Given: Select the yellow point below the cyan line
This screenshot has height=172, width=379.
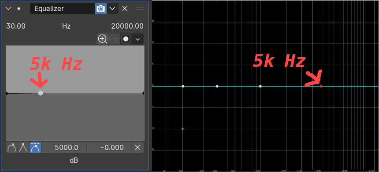Looking at the screenshot, I should 183,129.
